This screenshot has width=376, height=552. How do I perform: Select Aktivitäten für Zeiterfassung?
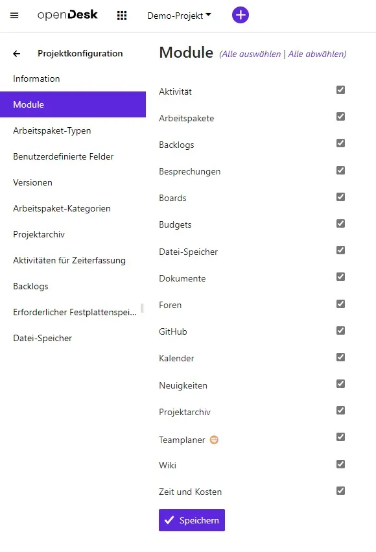point(69,260)
